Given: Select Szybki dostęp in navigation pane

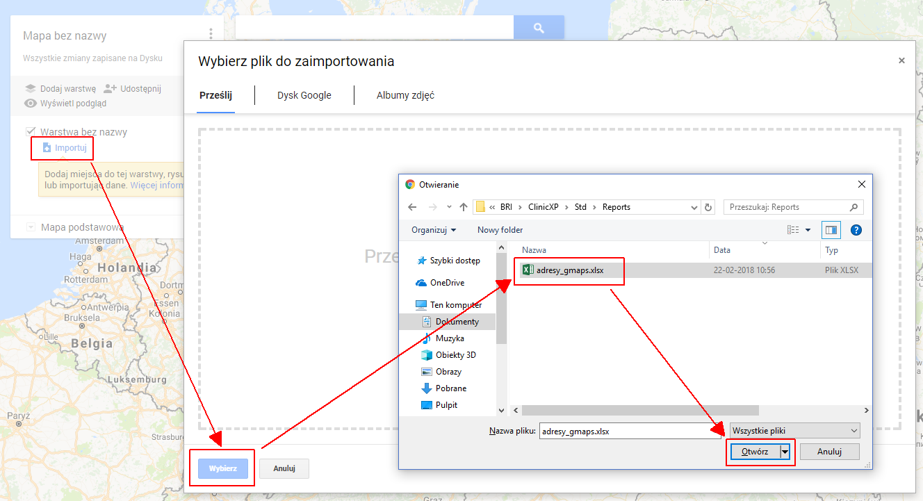Looking at the screenshot, I should [x=455, y=261].
